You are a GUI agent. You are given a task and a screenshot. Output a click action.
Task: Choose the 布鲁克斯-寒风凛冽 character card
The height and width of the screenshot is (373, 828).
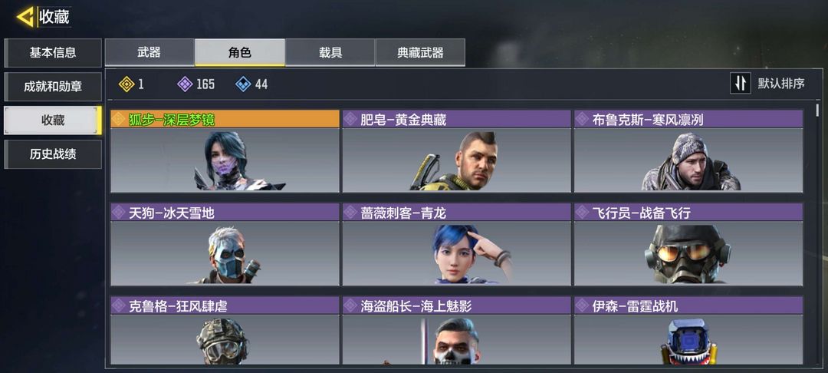(688, 151)
